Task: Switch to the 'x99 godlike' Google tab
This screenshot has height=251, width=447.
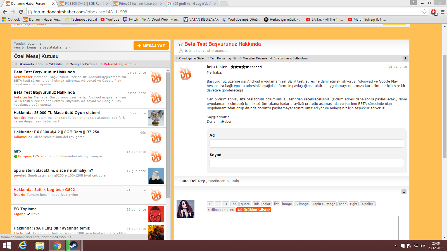Action: click(x=192, y=4)
